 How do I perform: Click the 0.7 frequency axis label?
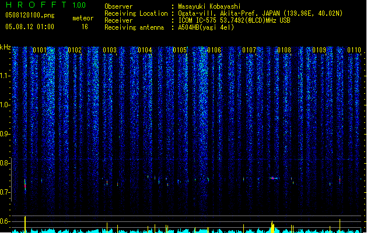[5, 192]
